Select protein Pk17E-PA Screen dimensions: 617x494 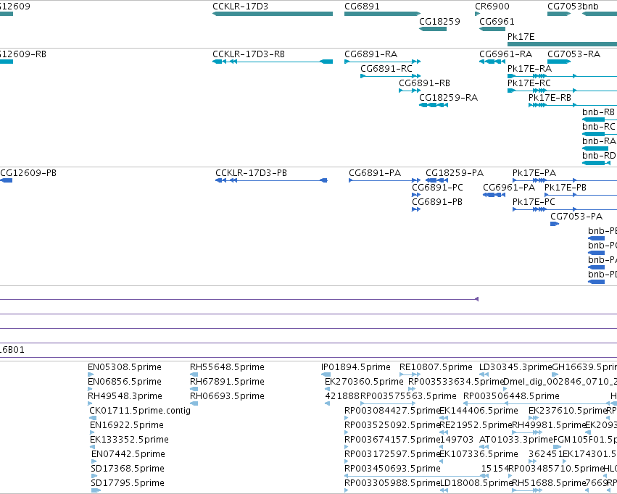click(565, 180)
